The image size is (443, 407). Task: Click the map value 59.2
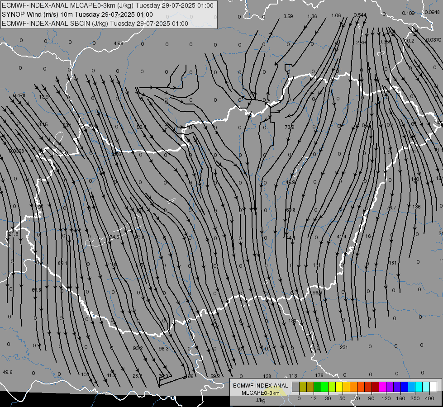(215, 376)
